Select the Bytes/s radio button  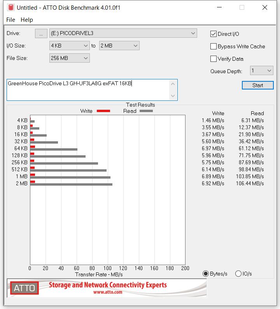206,274
